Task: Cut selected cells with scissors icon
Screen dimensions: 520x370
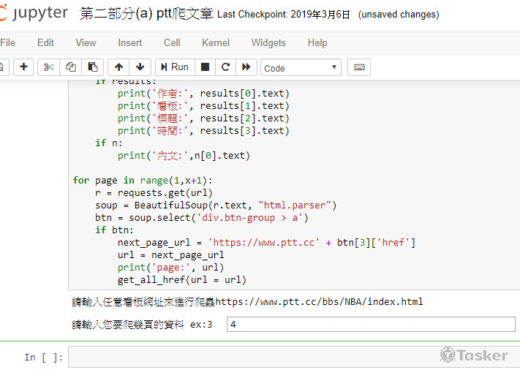Action: click(49, 67)
